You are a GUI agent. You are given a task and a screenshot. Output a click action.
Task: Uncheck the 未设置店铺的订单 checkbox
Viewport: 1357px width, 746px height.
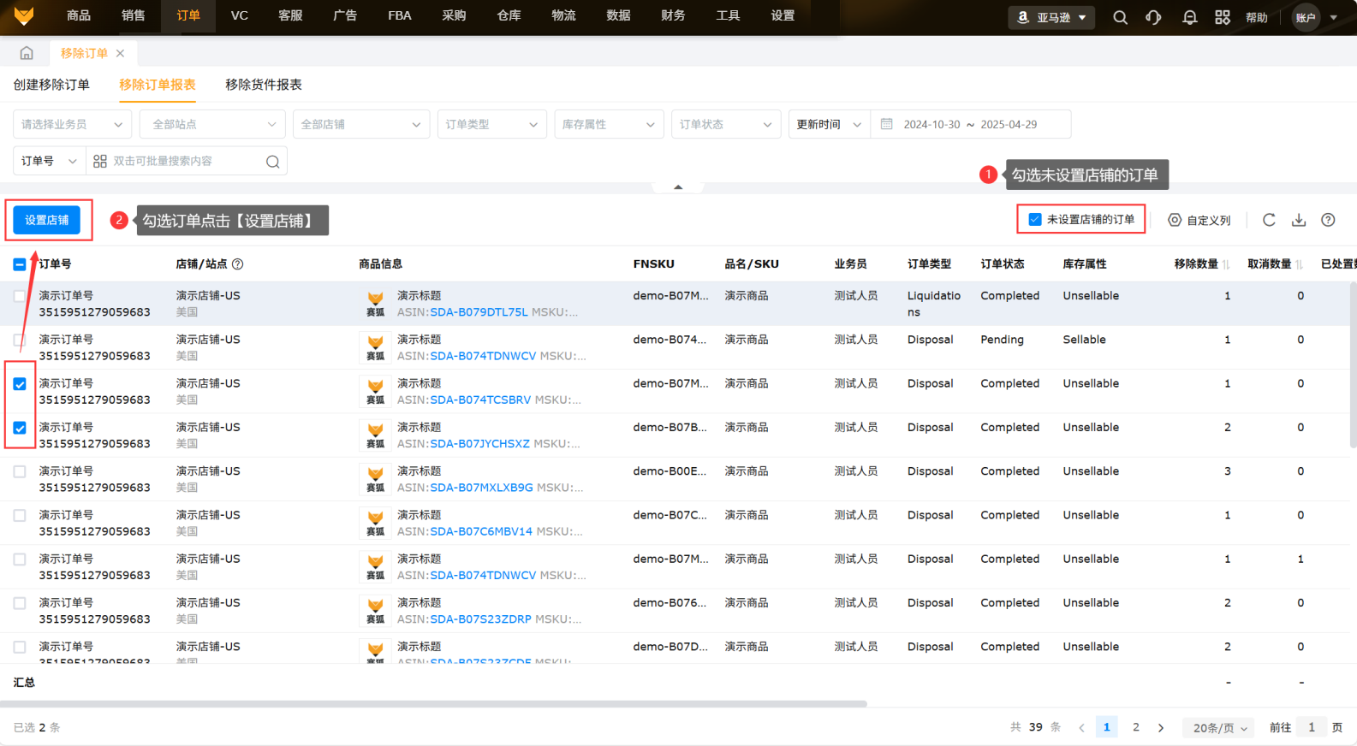pos(1035,220)
